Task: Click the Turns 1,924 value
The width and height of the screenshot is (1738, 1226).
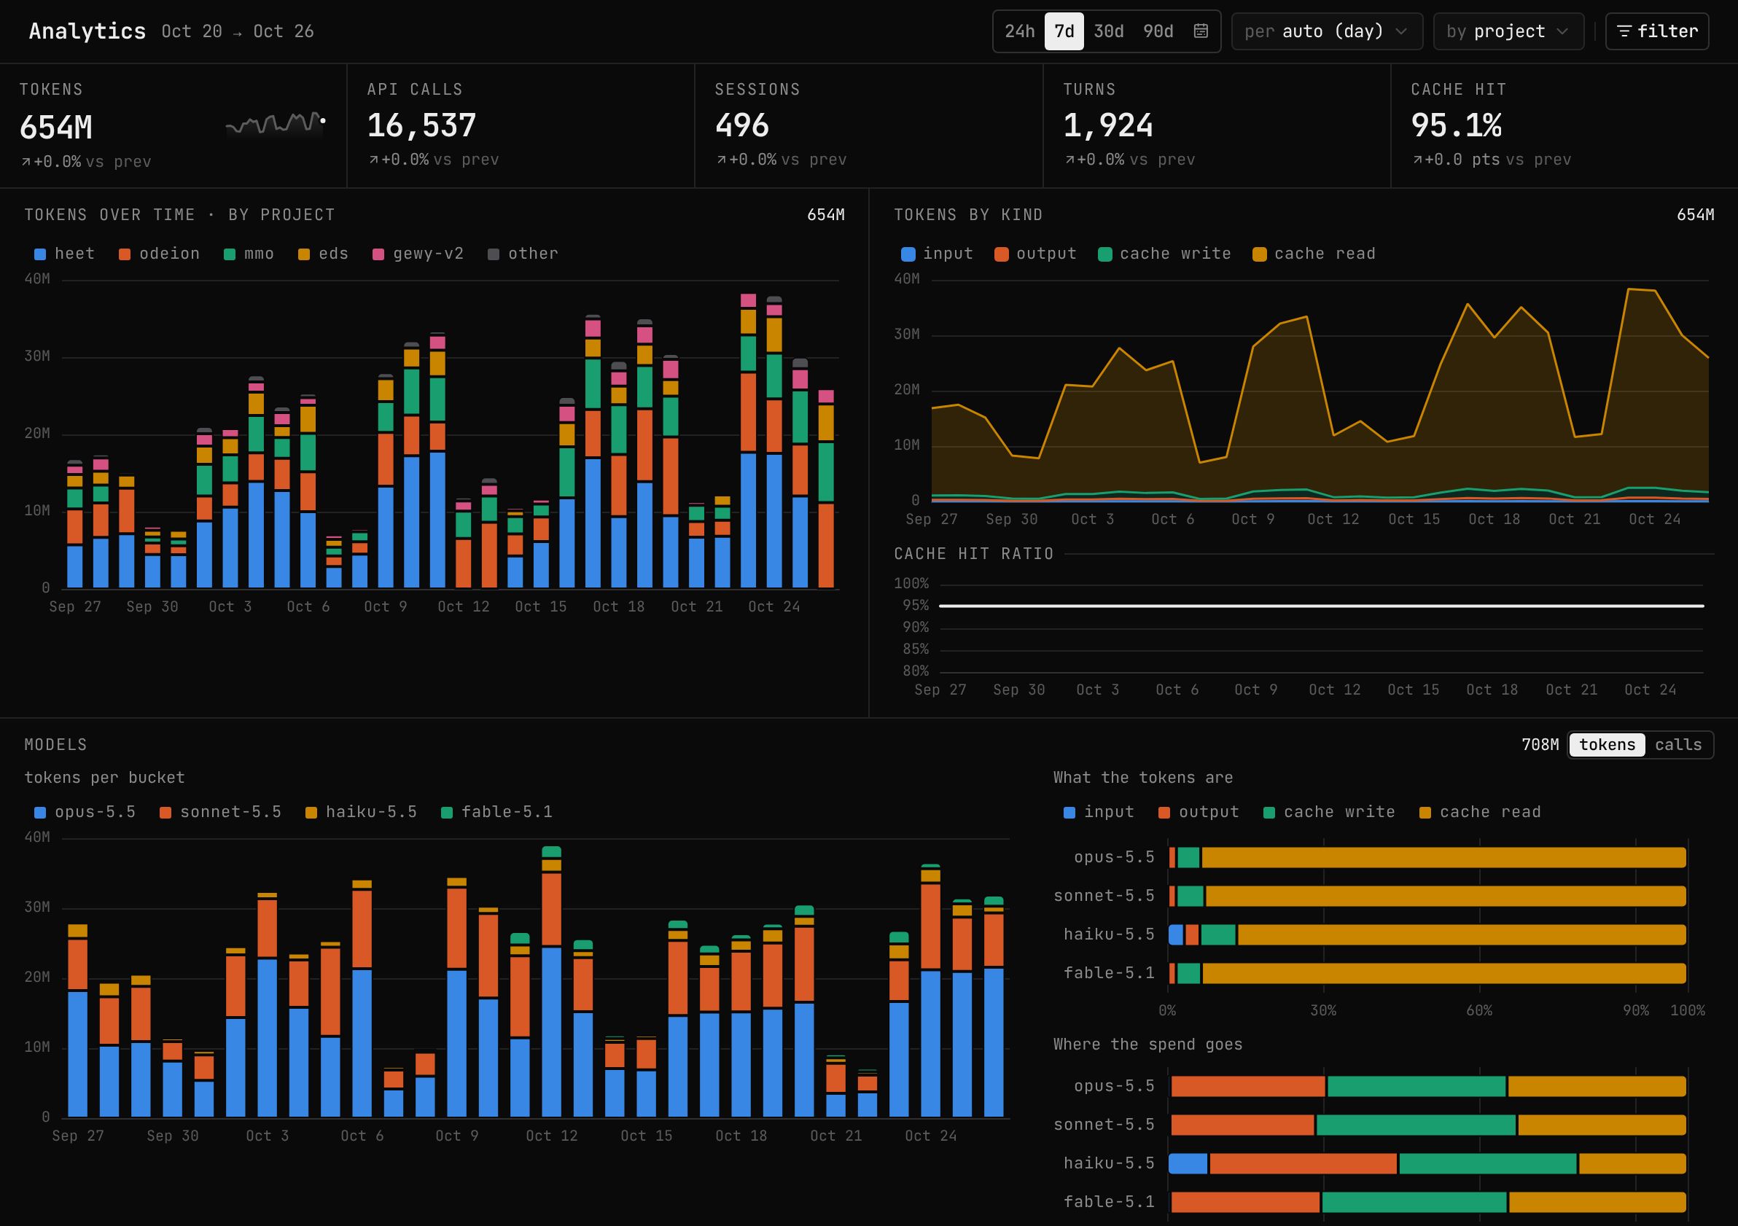Action: click(x=1108, y=125)
